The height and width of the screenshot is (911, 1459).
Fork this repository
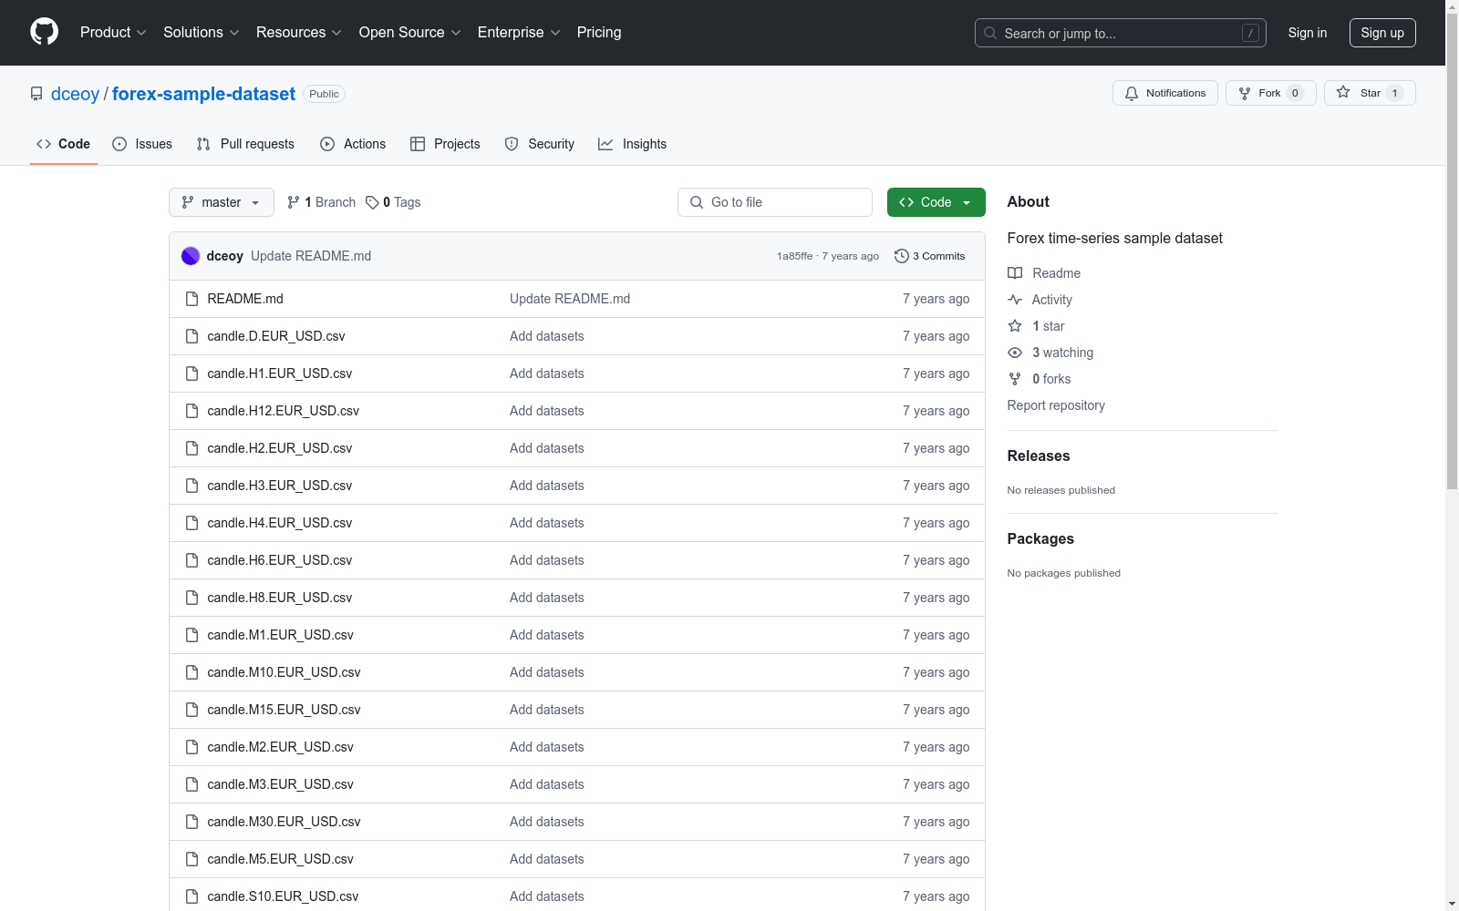pyautogui.click(x=1271, y=93)
